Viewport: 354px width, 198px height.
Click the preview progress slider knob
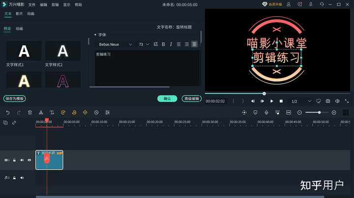tap(264, 93)
